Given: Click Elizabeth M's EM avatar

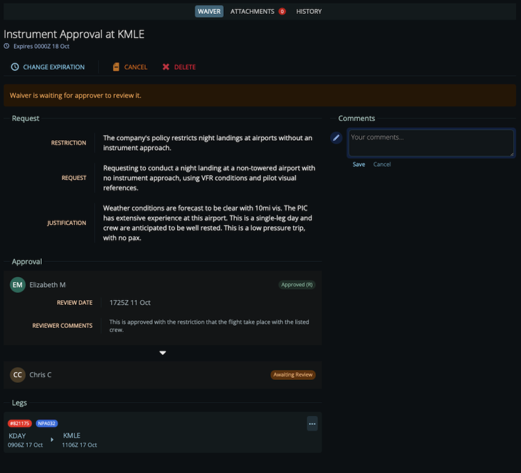Looking at the screenshot, I should pyautogui.click(x=17, y=285).
